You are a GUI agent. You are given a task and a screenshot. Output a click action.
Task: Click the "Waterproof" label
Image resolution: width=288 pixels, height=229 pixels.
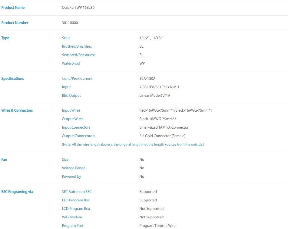71,63
